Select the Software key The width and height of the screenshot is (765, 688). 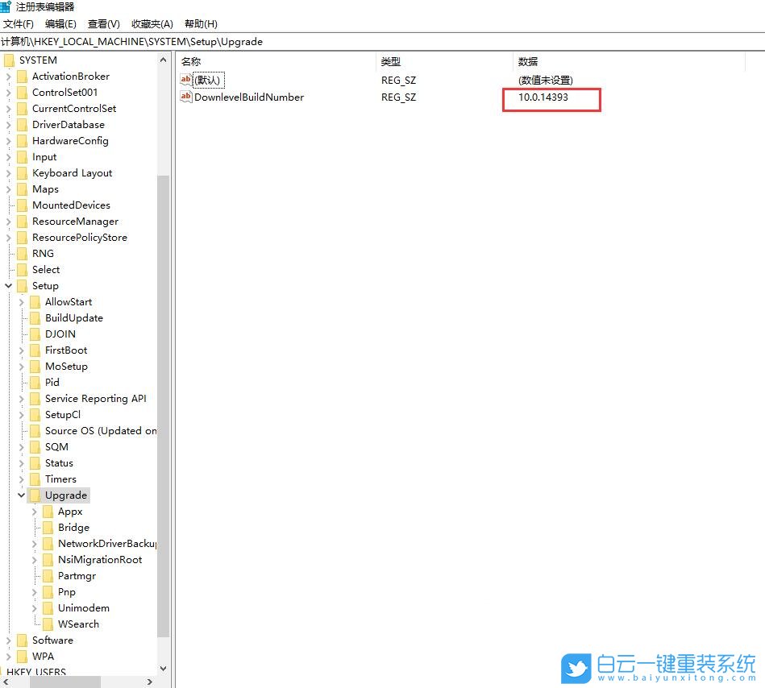click(52, 640)
